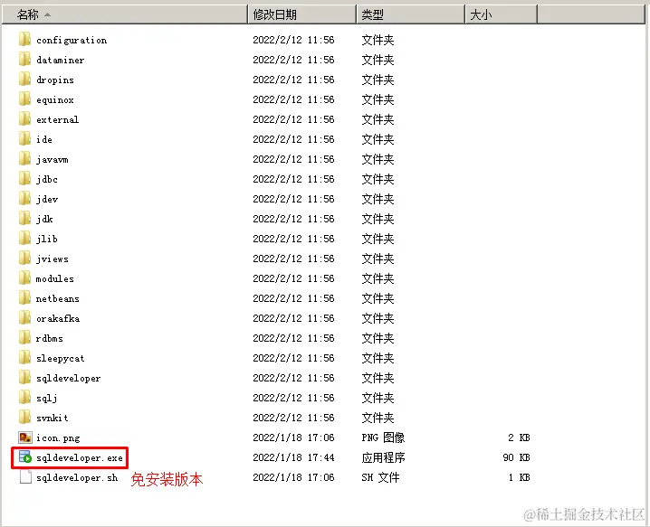
Task: Click the 文件夹 type in the jlib row
Action: 378,239
